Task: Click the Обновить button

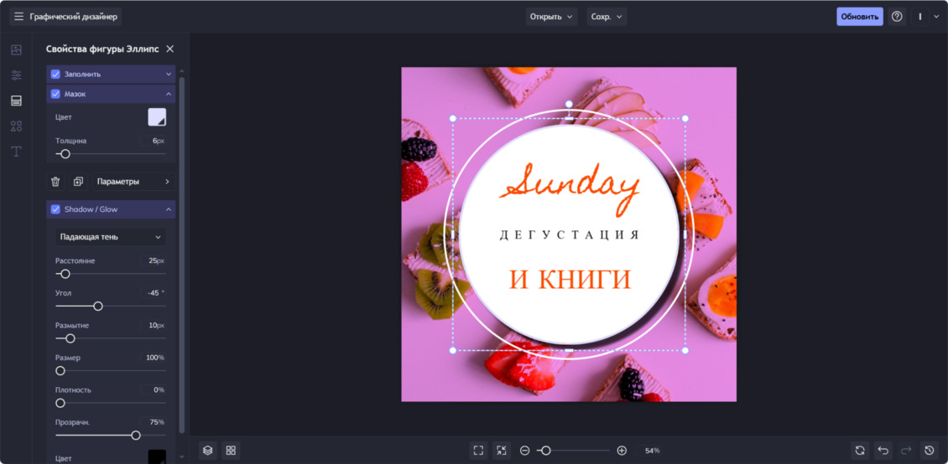Action: point(860,16)
